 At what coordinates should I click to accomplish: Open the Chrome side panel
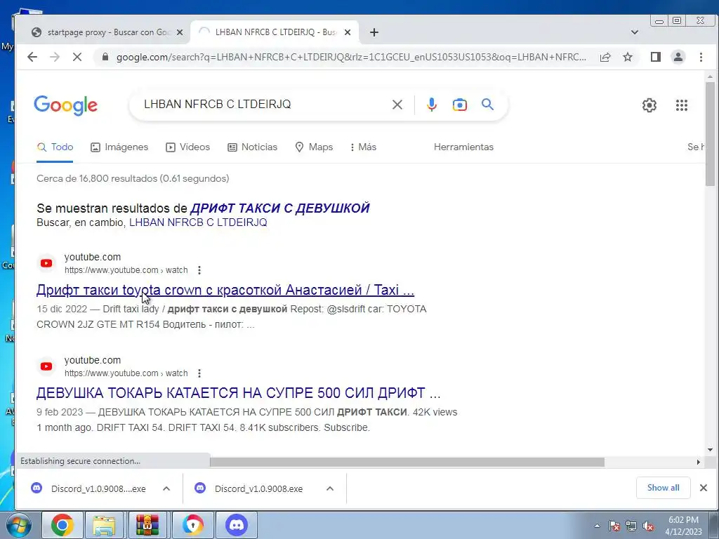[656, 57]
